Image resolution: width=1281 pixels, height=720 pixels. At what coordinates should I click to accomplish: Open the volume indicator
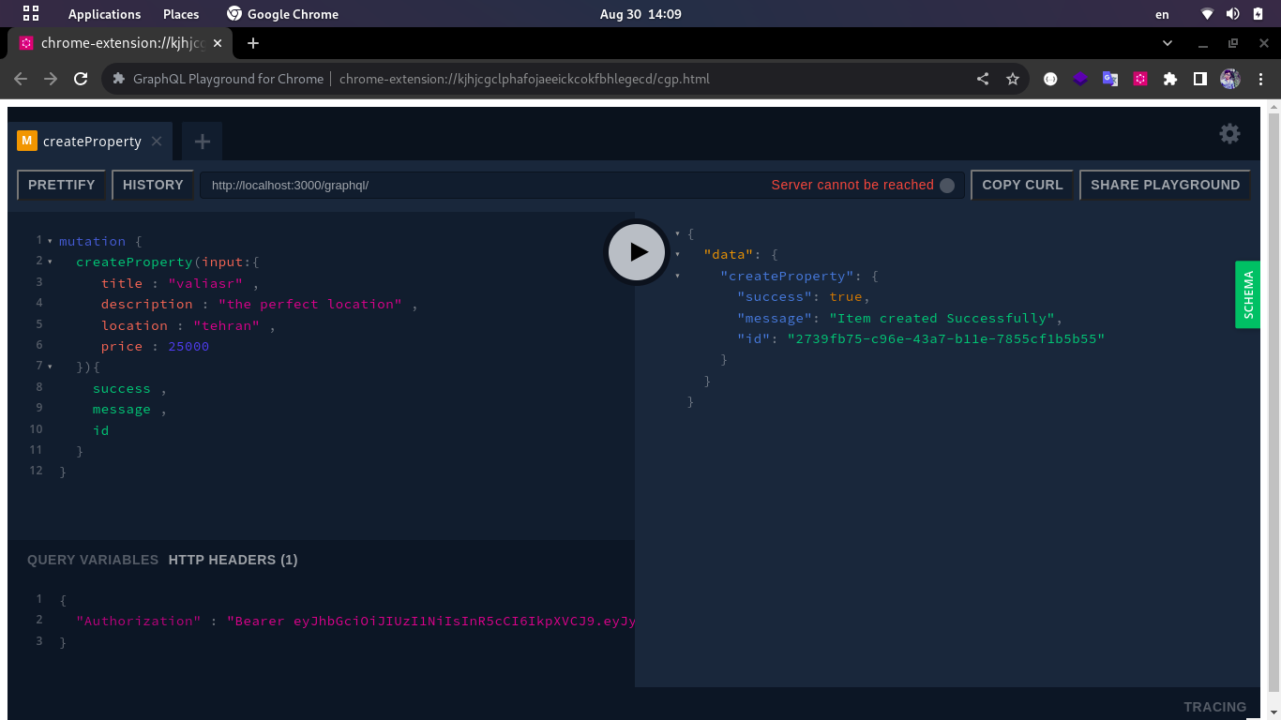(x=1232, y=14)
